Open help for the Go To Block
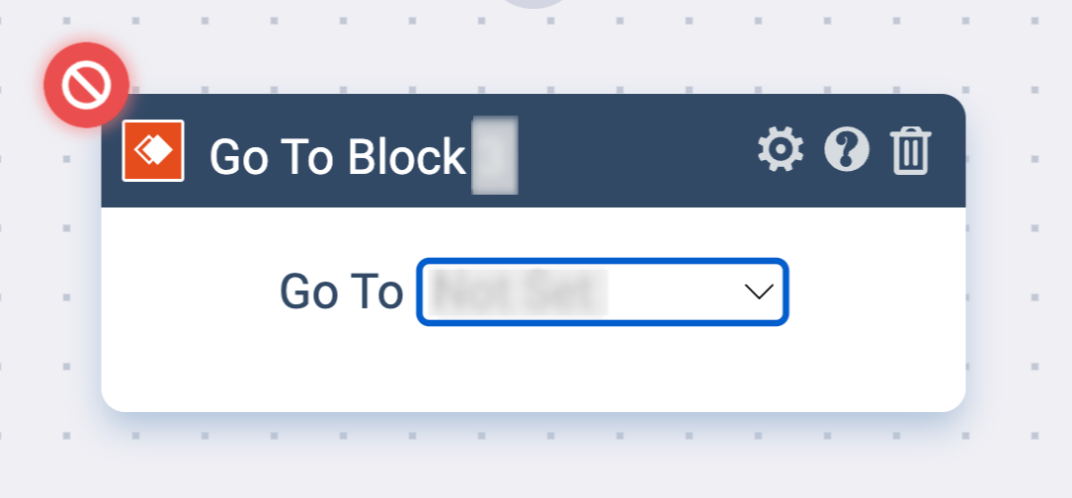This screenshot has width=1072, height=498. [847, 149]
